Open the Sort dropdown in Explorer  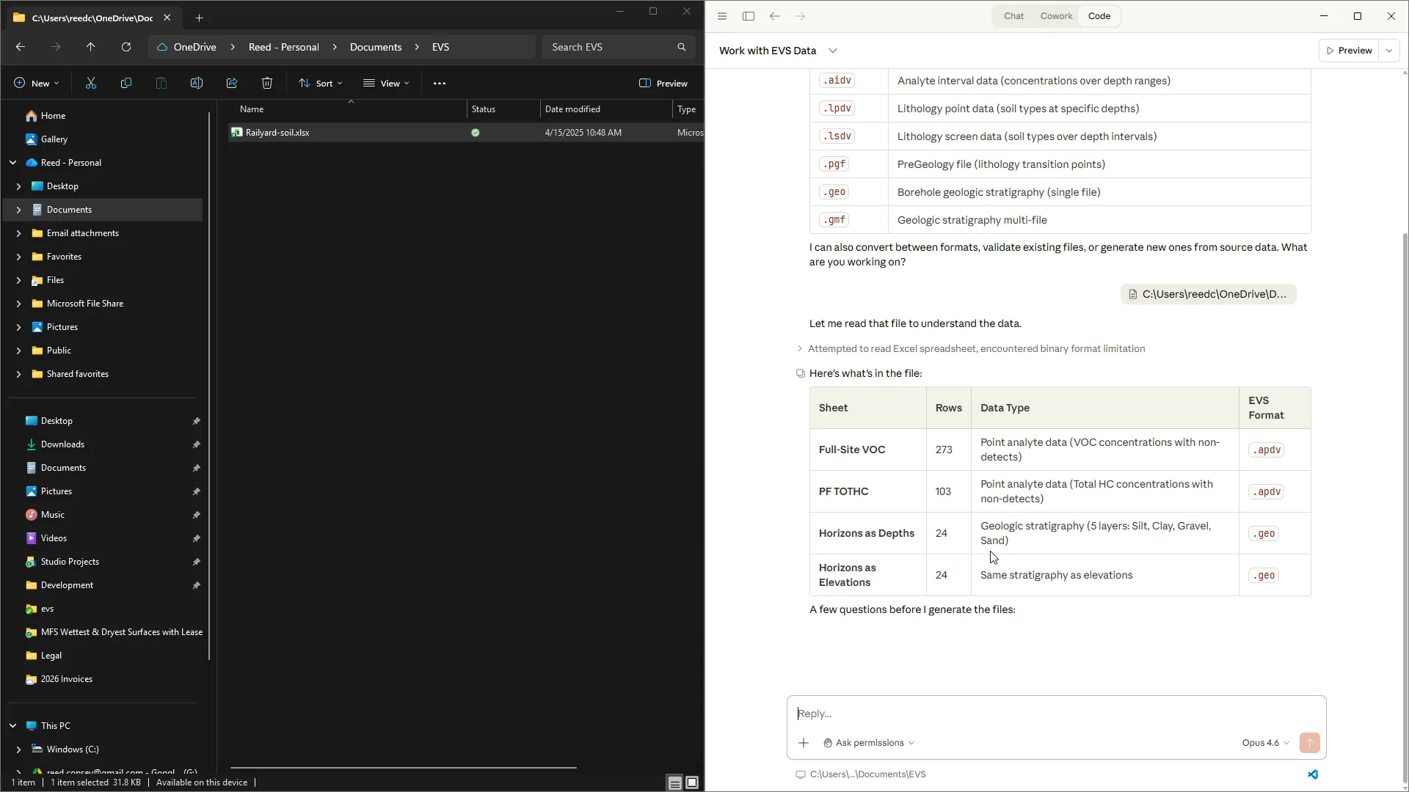(321, 84)
